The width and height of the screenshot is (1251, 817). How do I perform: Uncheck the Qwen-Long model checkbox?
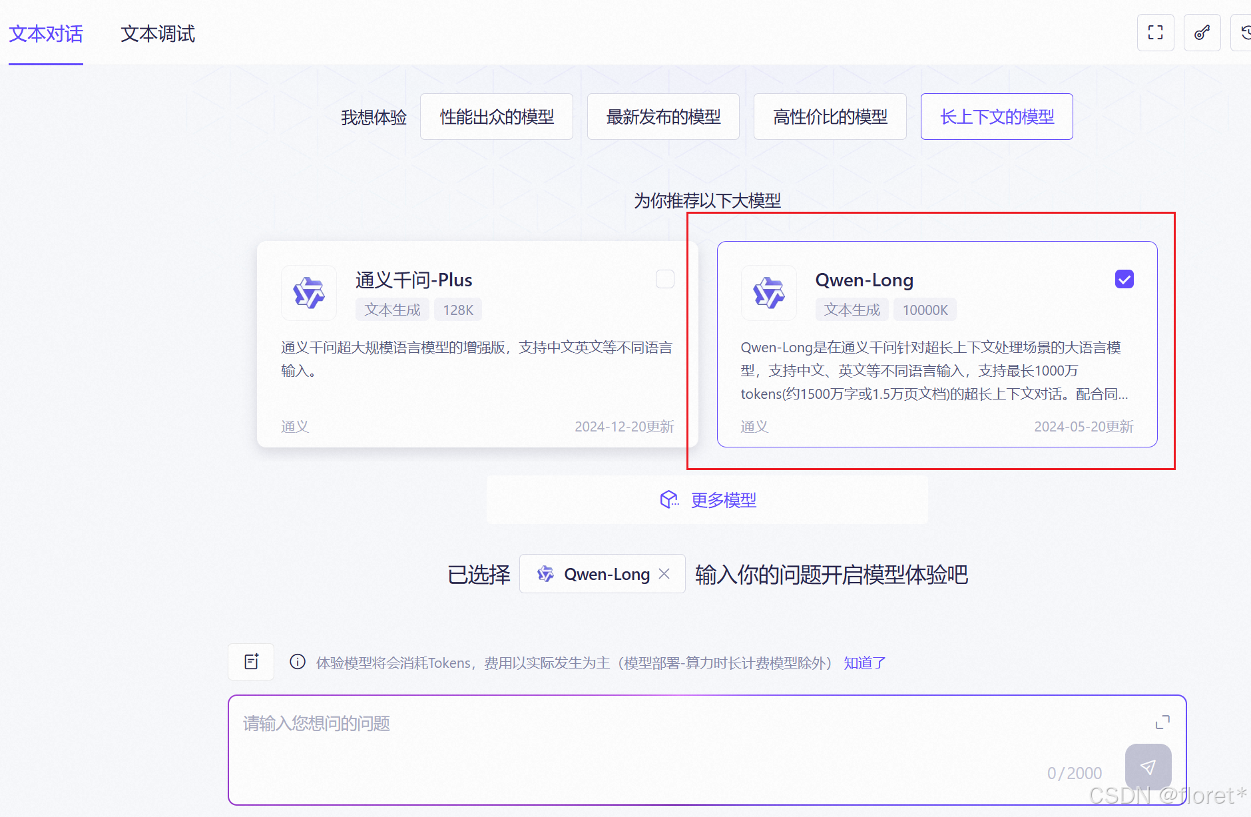(1125, 279)
